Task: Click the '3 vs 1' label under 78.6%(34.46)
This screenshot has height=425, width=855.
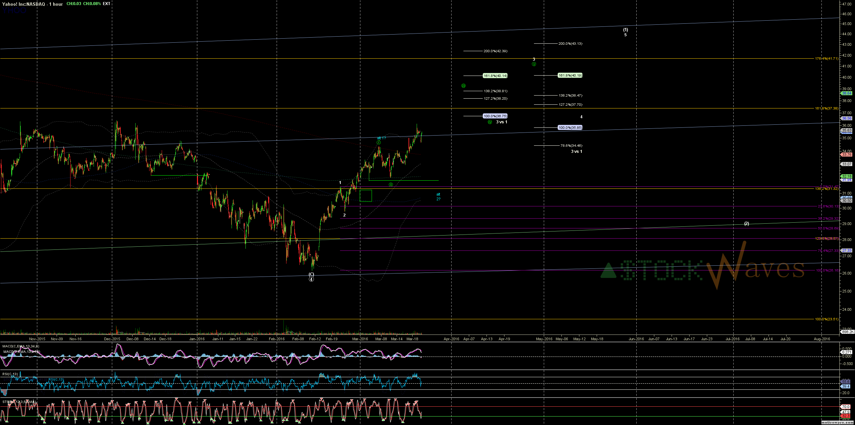Action: 577,151
